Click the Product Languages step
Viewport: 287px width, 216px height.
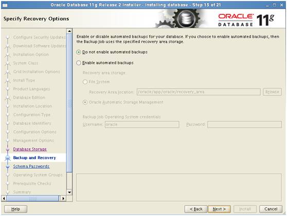pos(31,89)
